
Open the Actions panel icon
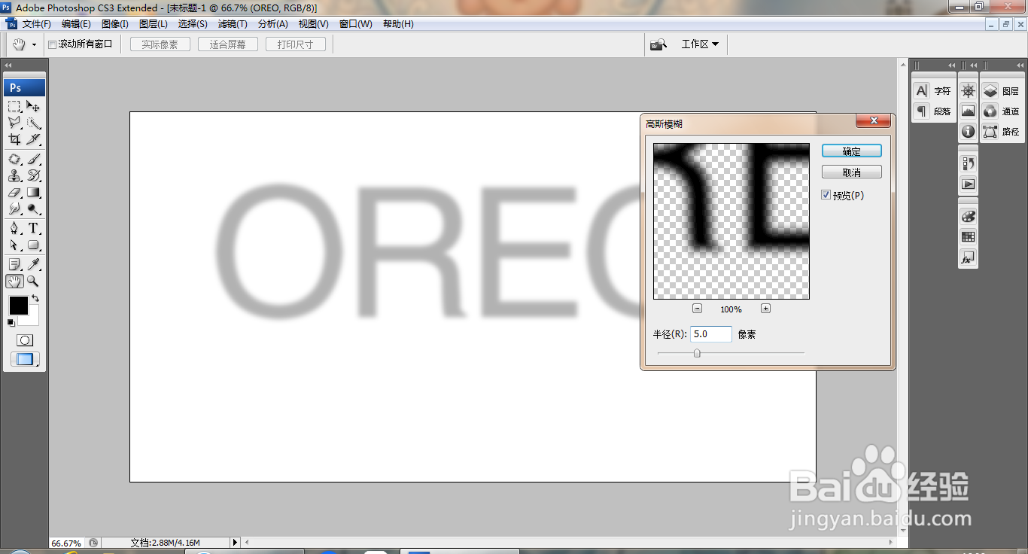coord(968,184)
